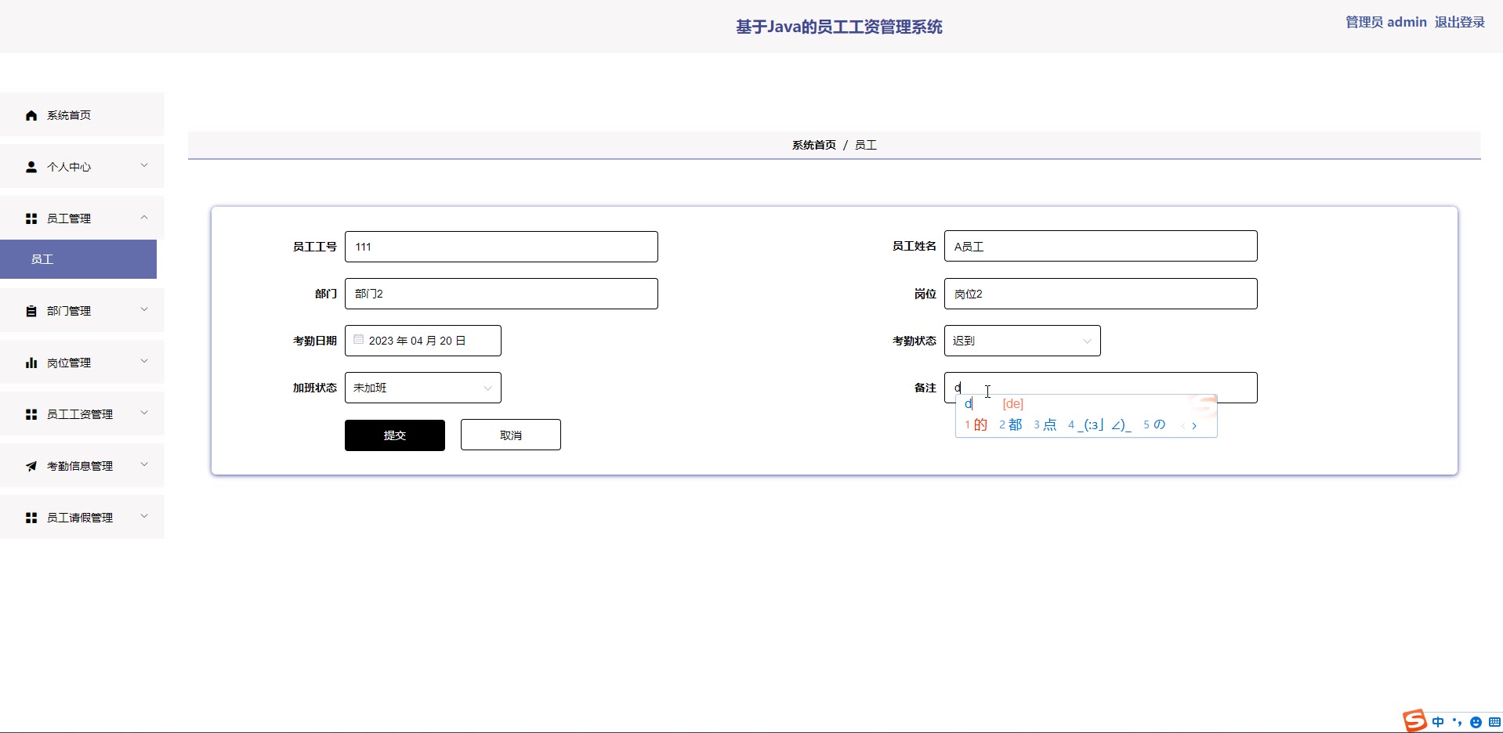The image size is (1503, 733).
Task: Click the 员工姓名 field containing A员工
Action: pos(1101,246)
